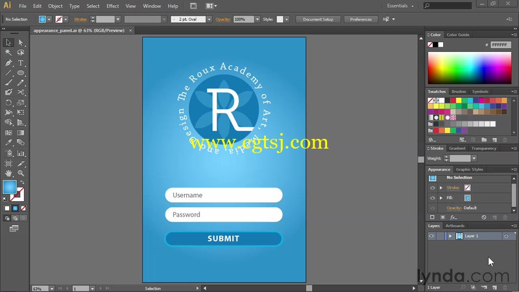Open Stroke color dropdown in control bar

(x=66, y=19)
